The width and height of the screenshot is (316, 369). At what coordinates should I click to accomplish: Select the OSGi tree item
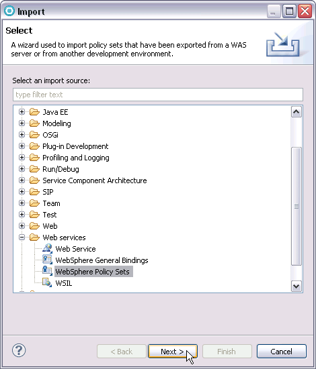click(50, 135)
